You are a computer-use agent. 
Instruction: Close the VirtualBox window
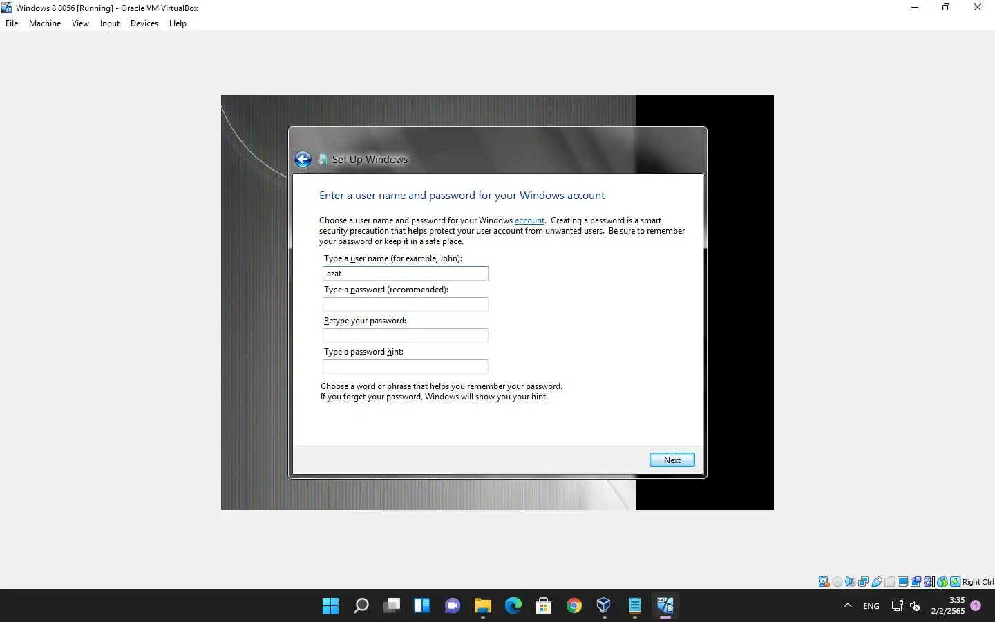tap(978, 8)
